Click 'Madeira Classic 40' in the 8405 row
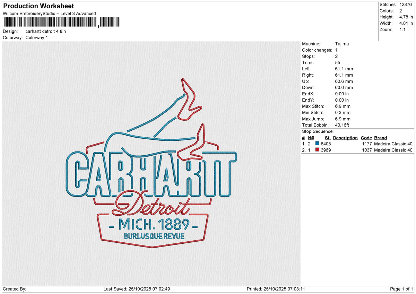 (x=393, y=144)
